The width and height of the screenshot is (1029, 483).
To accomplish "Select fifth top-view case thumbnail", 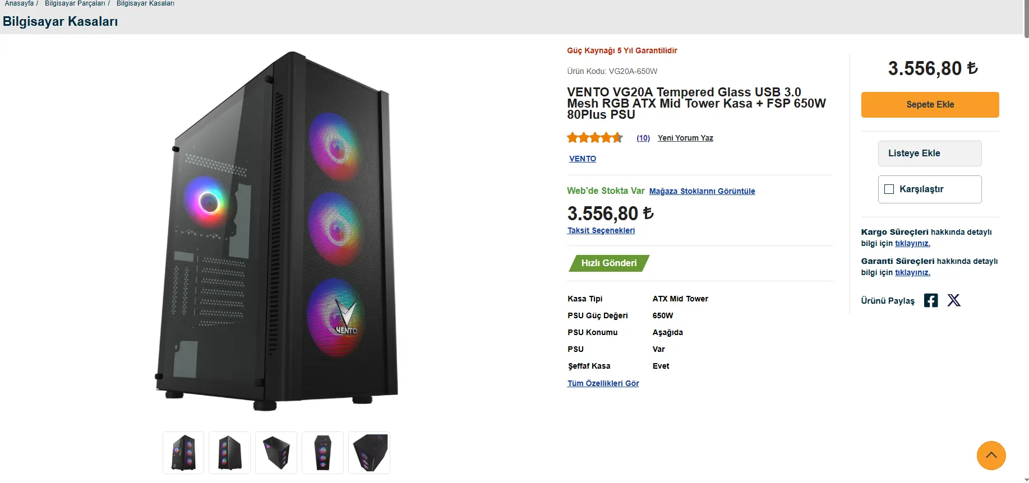I will pyautogui.click(x=369, y=453).
